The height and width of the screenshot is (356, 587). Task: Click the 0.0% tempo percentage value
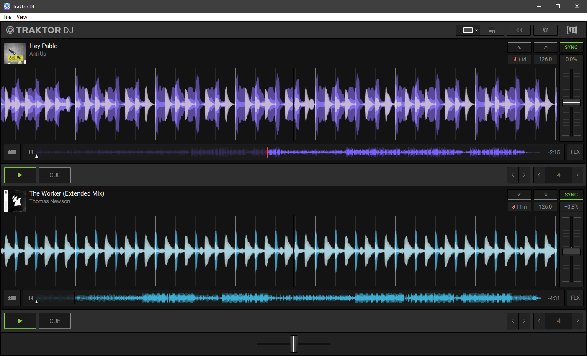[x=571, y=59]
